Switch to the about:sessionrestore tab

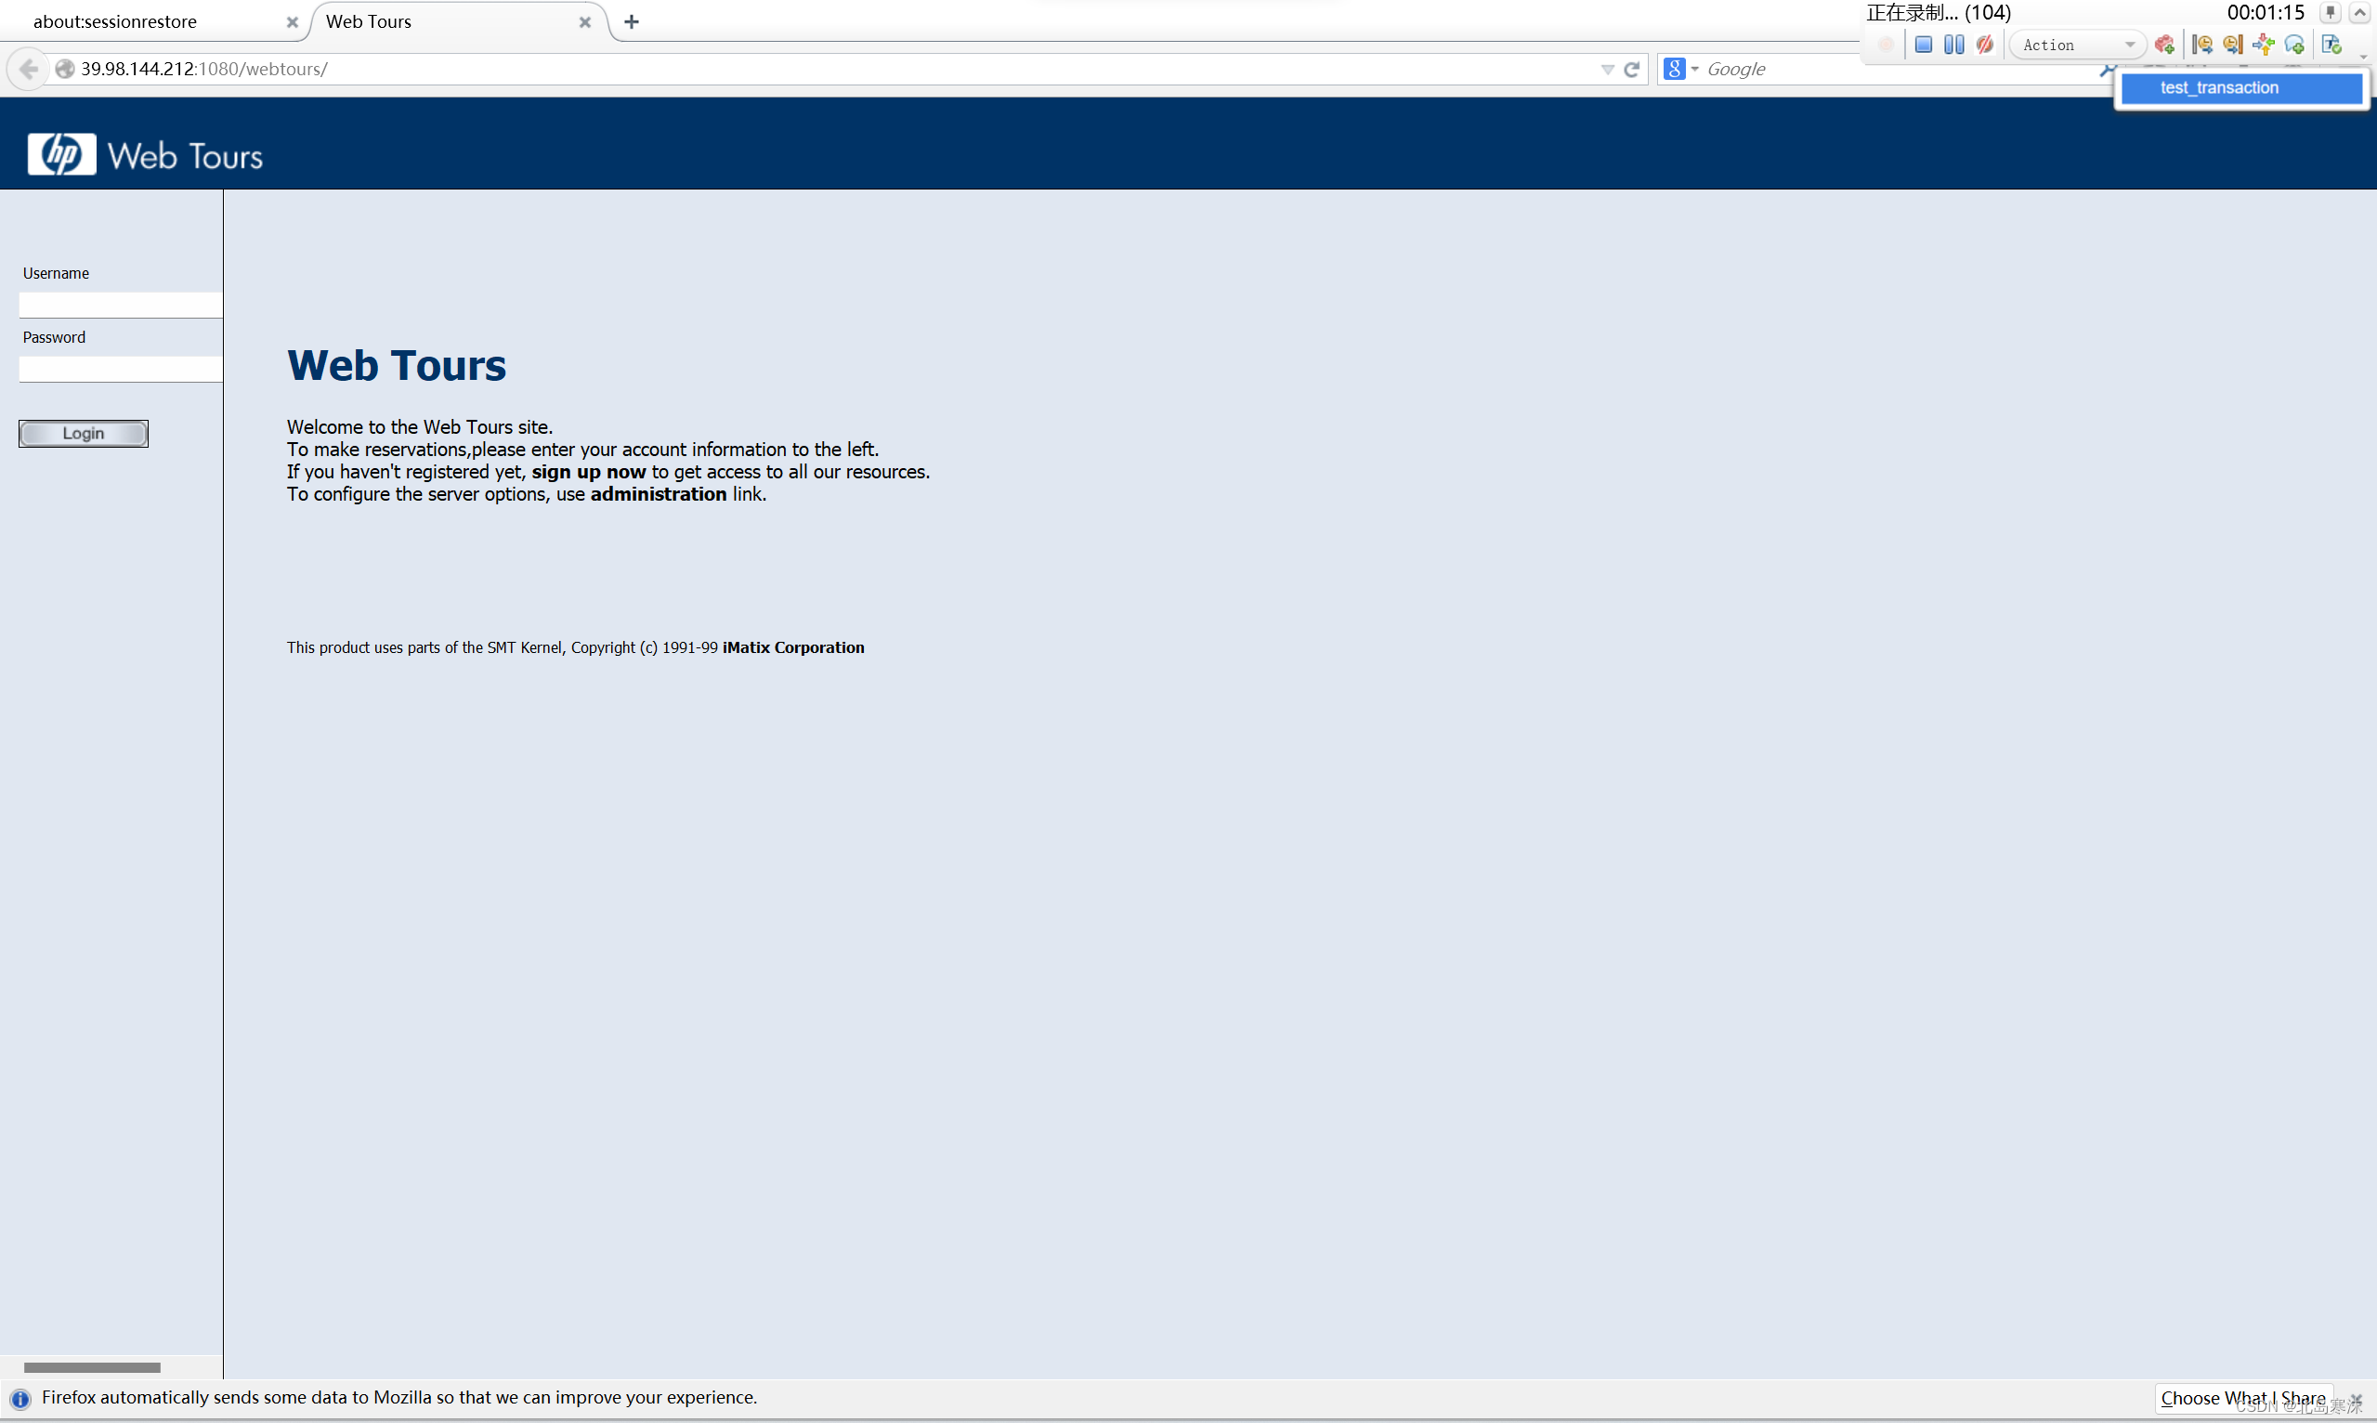pos(115,21)
